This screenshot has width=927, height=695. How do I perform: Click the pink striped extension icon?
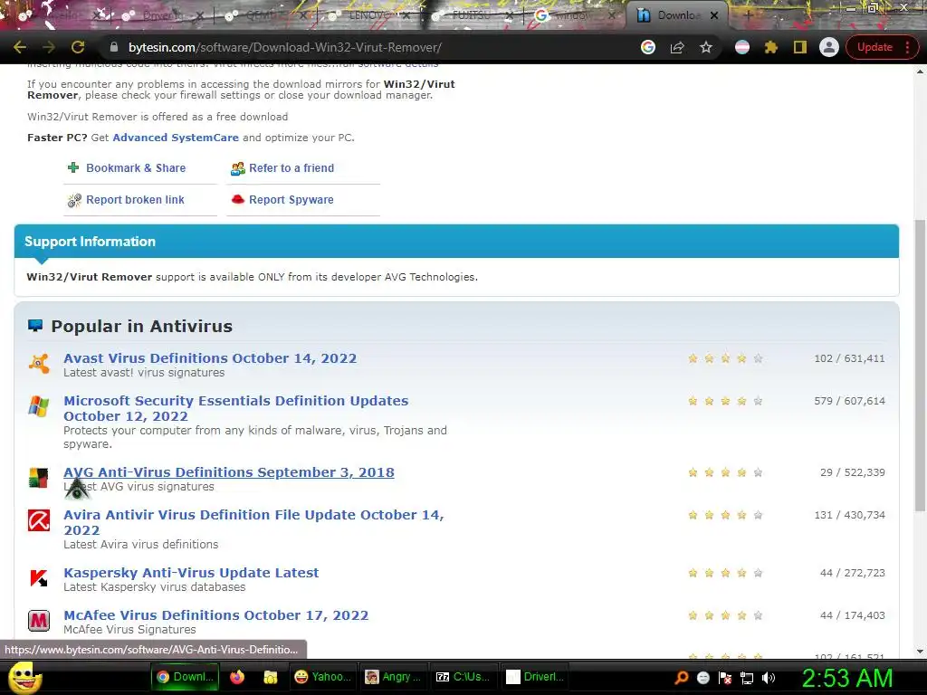point(742,47)
